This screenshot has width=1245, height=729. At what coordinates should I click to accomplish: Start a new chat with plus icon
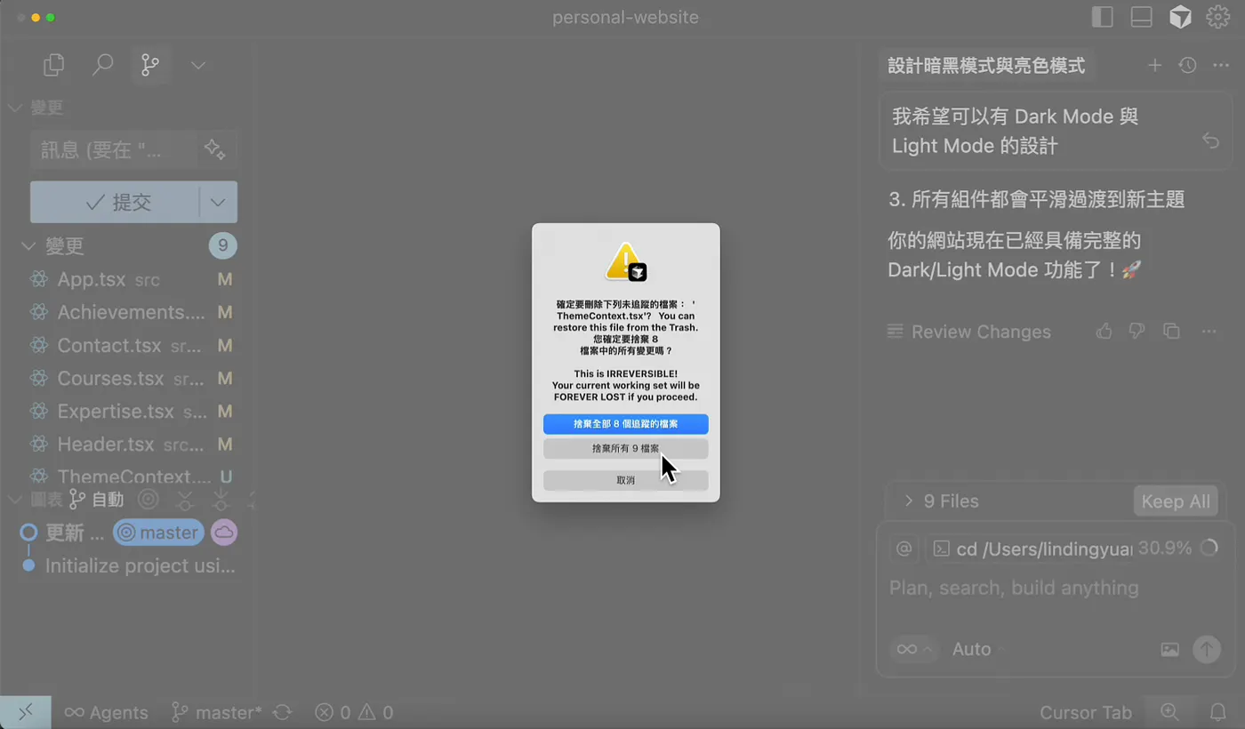pyautogui.click(x=1154, y=66)
